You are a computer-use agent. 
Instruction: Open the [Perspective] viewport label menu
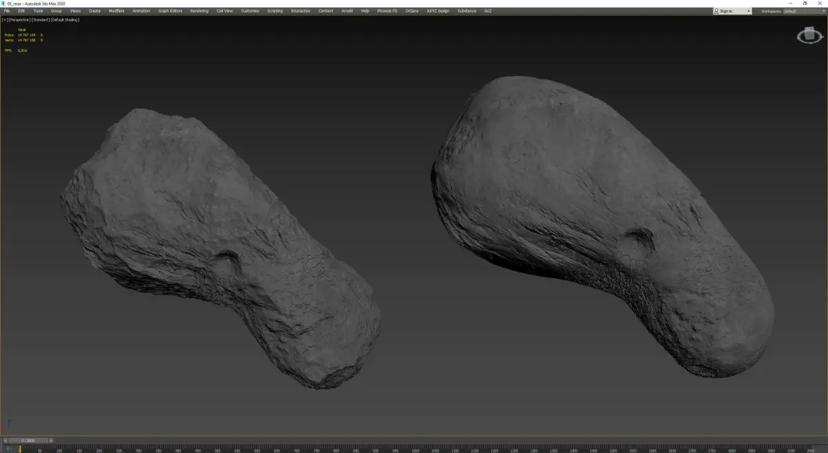click(x=19, y=20)
